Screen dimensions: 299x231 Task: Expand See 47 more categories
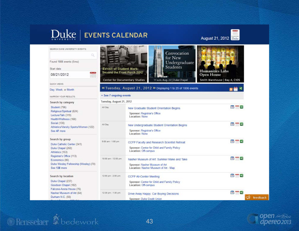[58, 131]
